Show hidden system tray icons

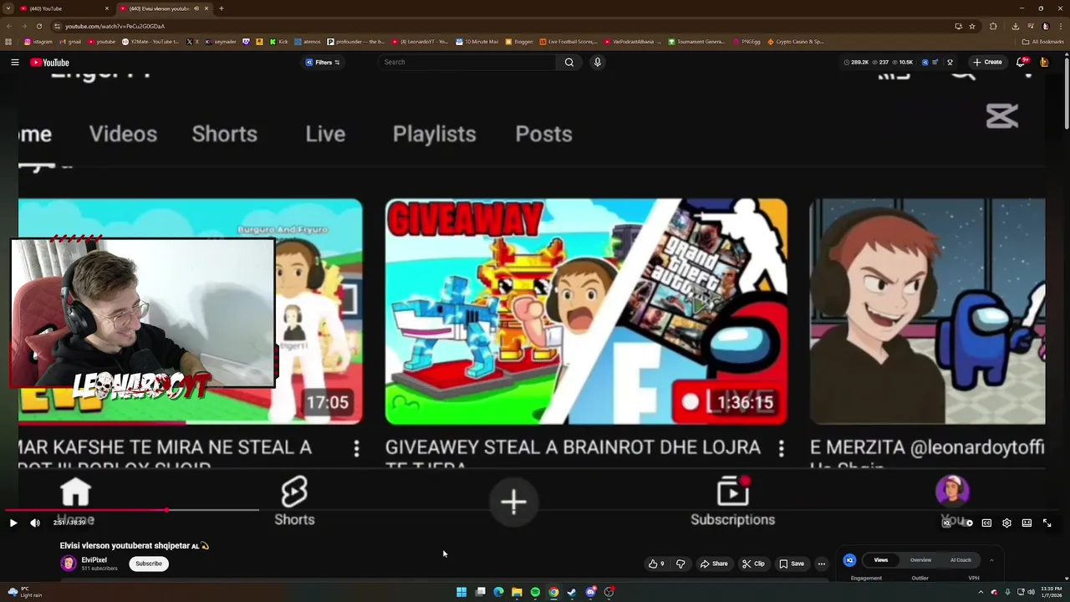click(981, 592)
